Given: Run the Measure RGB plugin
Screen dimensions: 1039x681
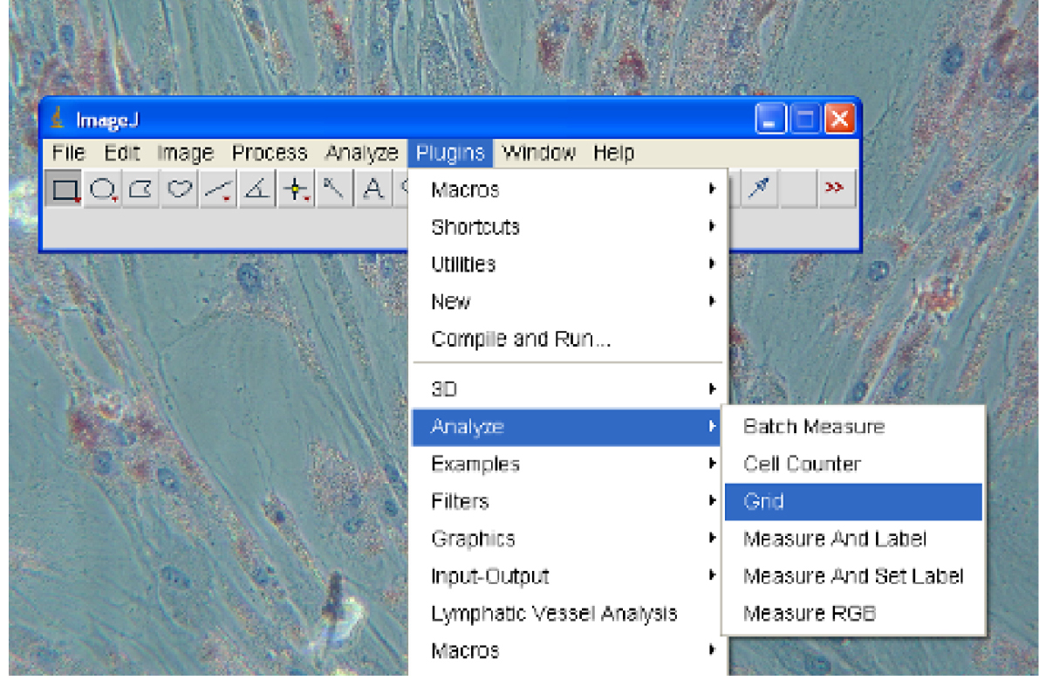Looking at the screenshot, I should pyautogui.click(x=853, y=614).
